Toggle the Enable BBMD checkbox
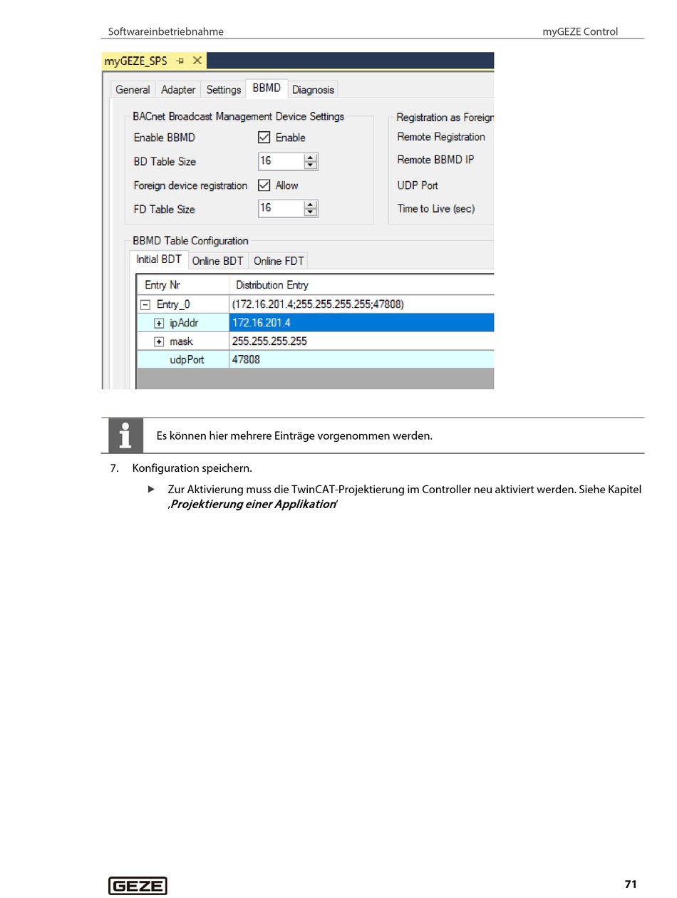 tap(264, 138)
